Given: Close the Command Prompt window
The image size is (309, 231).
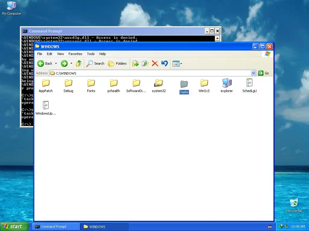Looking at the screenshot, I should pyautogui.click(x=217, y=31).
